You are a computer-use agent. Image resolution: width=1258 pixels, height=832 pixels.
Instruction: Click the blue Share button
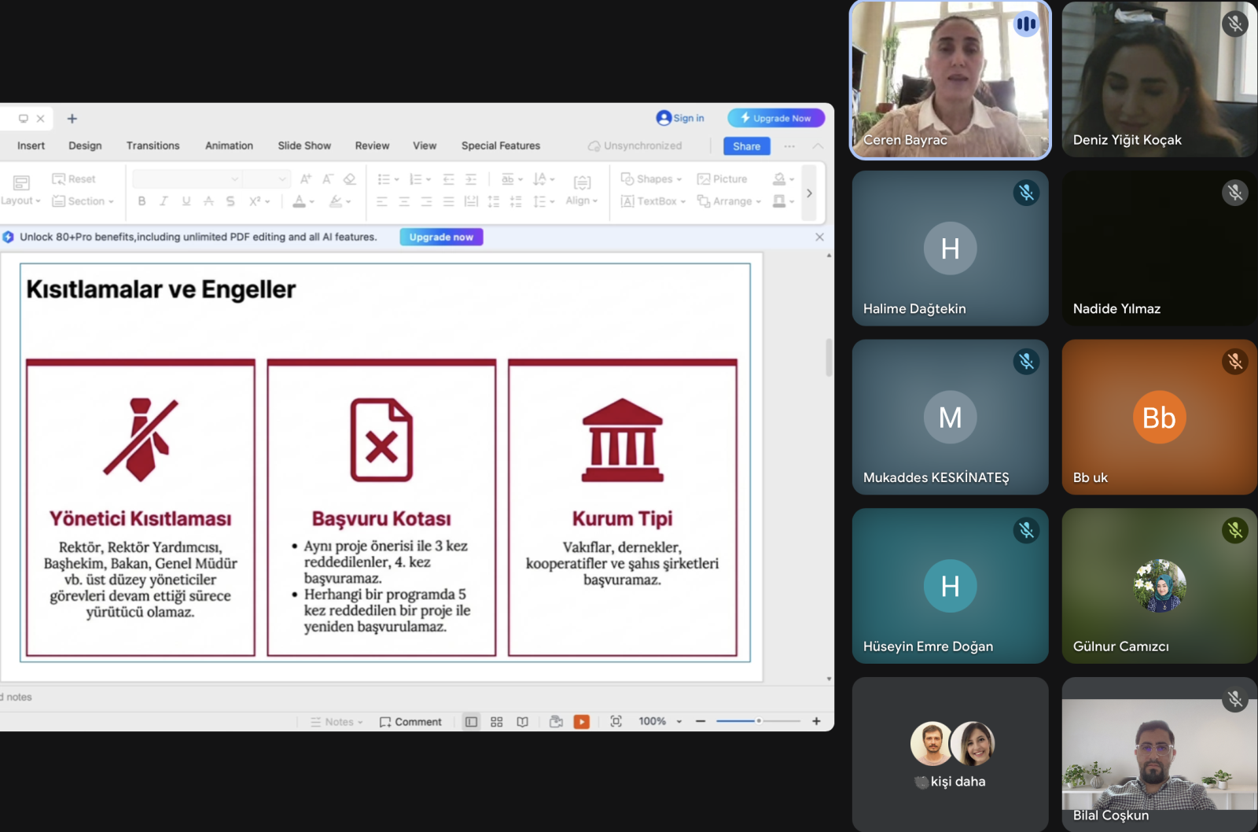(x=746, y=146)
